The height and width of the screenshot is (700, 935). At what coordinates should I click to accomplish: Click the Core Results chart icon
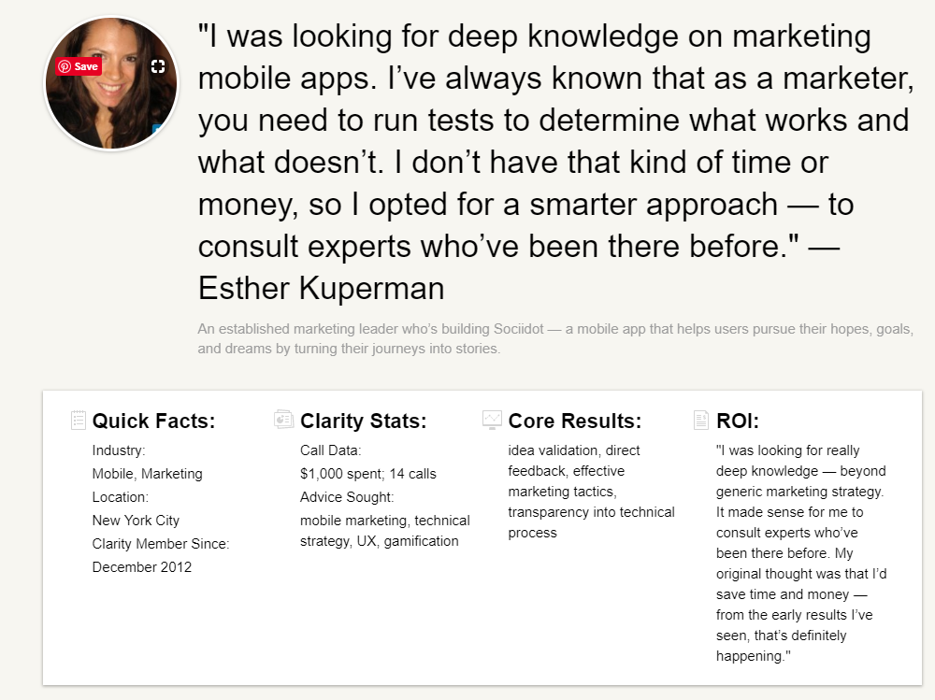tap(492, 420)
